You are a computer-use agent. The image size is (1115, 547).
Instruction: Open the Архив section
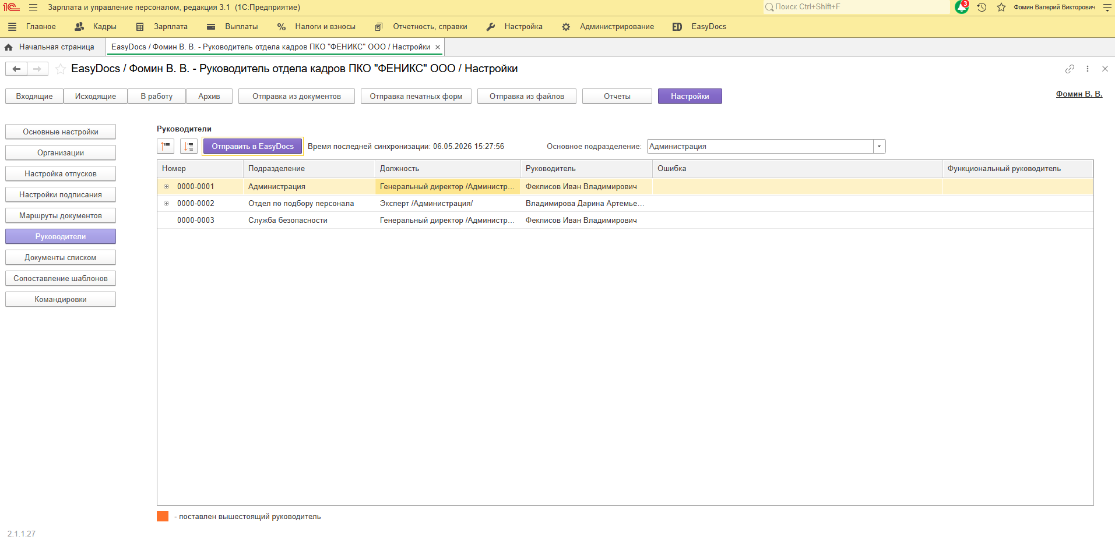click(x=209, y=97)
